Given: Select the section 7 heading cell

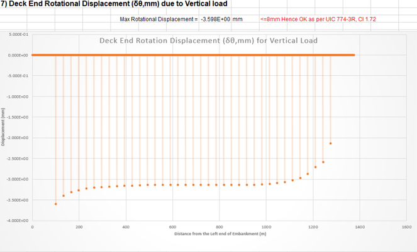Looking at the screenshot, I should click(x=114, y=4).
